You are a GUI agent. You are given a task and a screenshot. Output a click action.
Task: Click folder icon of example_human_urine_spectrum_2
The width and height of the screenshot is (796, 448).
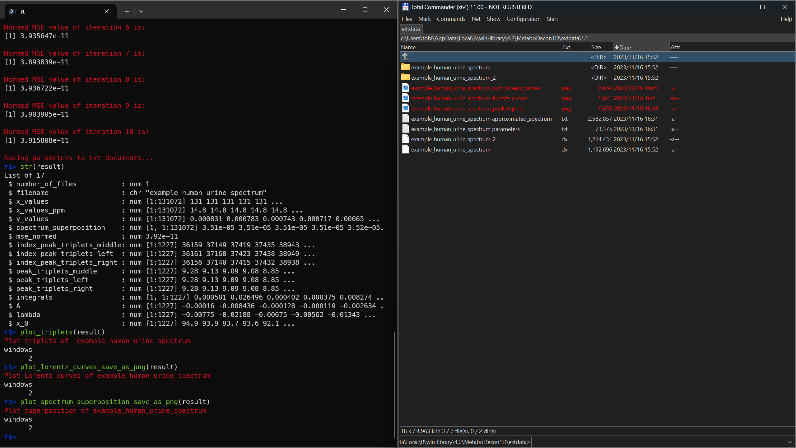405,77
